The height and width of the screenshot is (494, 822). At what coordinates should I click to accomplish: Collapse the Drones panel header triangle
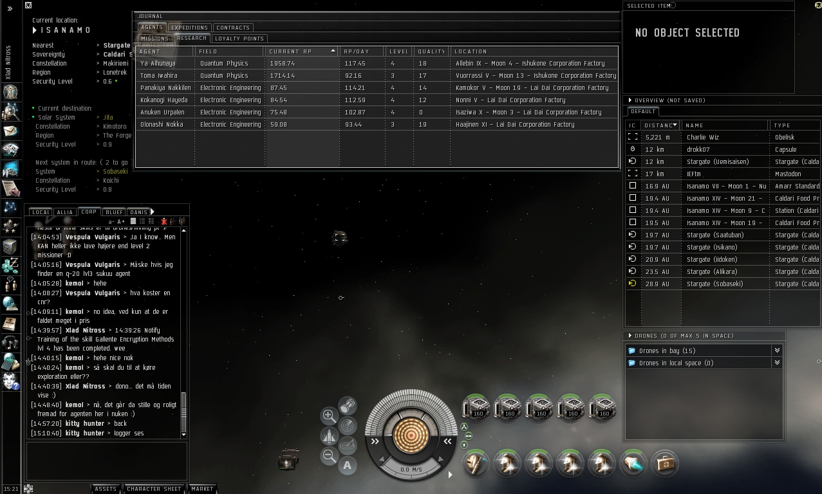[x=630, y=336]
